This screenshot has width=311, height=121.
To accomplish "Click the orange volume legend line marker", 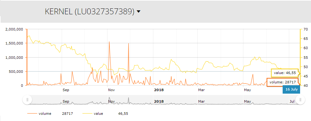I will click(x=32, y=114).
